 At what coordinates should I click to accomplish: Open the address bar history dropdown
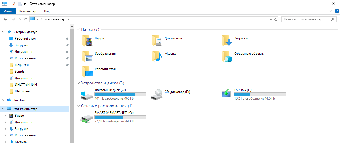pos(271,20)
